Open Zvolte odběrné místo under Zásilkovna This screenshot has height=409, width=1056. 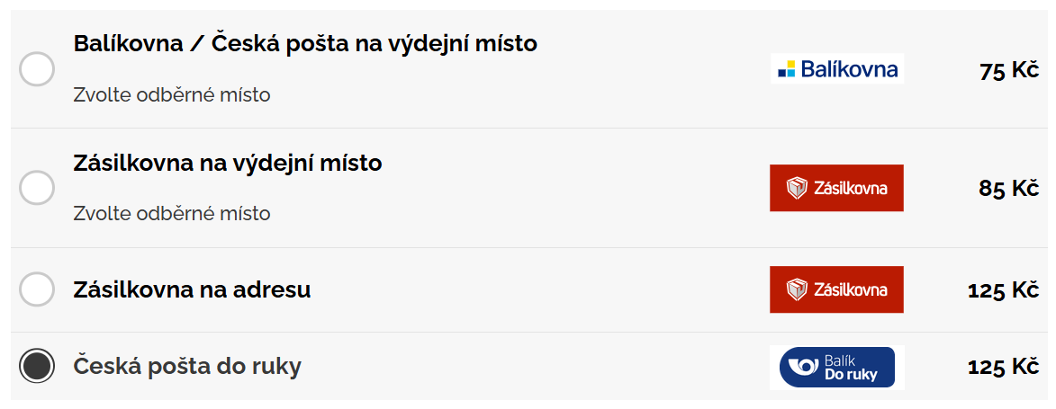coord(172,214)
